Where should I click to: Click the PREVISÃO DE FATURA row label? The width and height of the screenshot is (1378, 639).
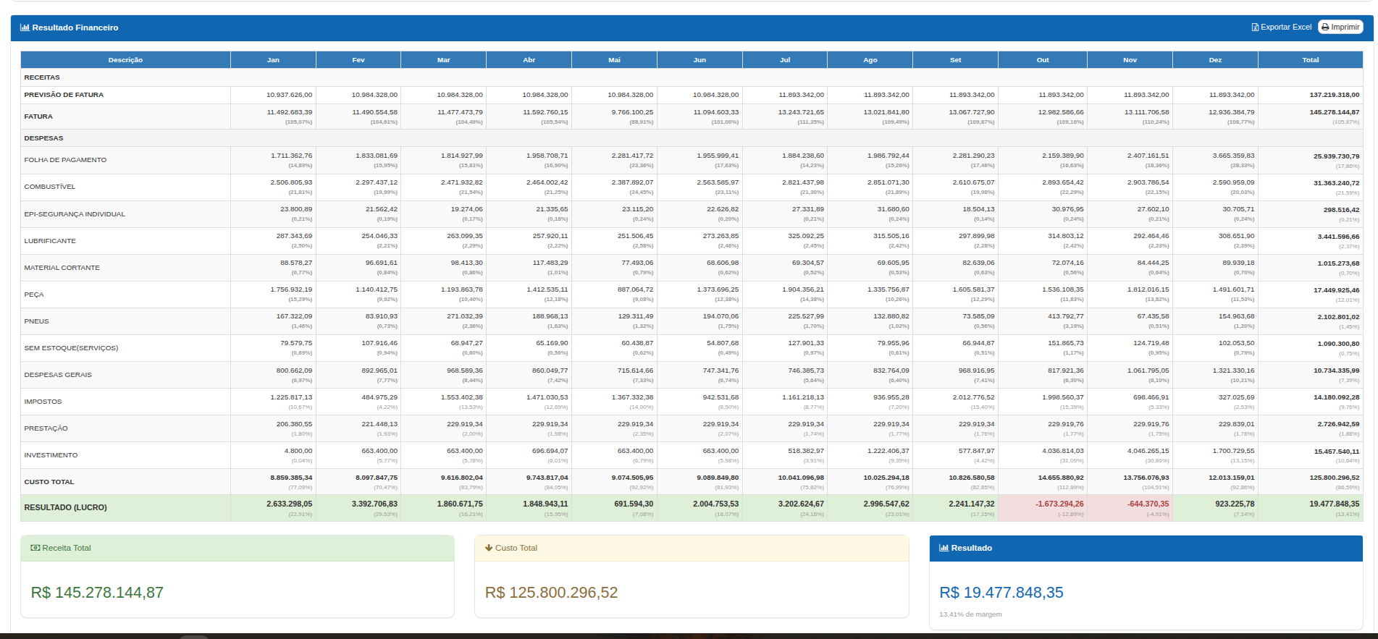64,95
